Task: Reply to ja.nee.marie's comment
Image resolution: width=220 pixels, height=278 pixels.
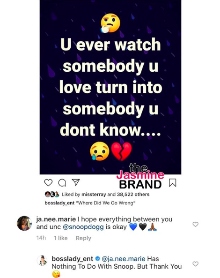Action: [x=83, y=238]
